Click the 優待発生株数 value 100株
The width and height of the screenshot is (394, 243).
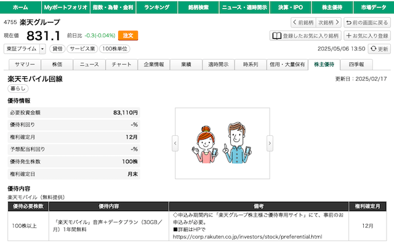130,162
